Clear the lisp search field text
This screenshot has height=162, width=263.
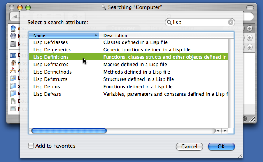point(231,22)
